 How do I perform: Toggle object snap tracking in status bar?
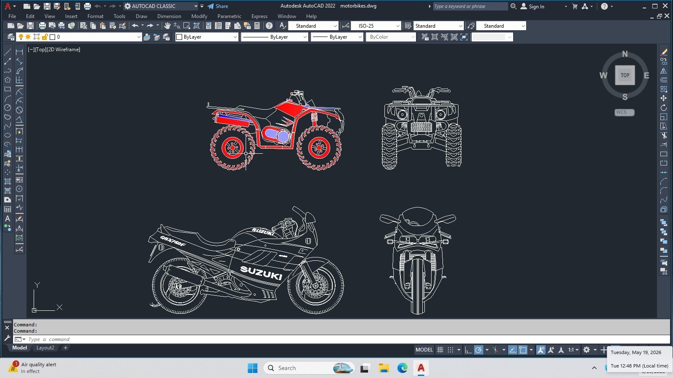pos(512,350)
